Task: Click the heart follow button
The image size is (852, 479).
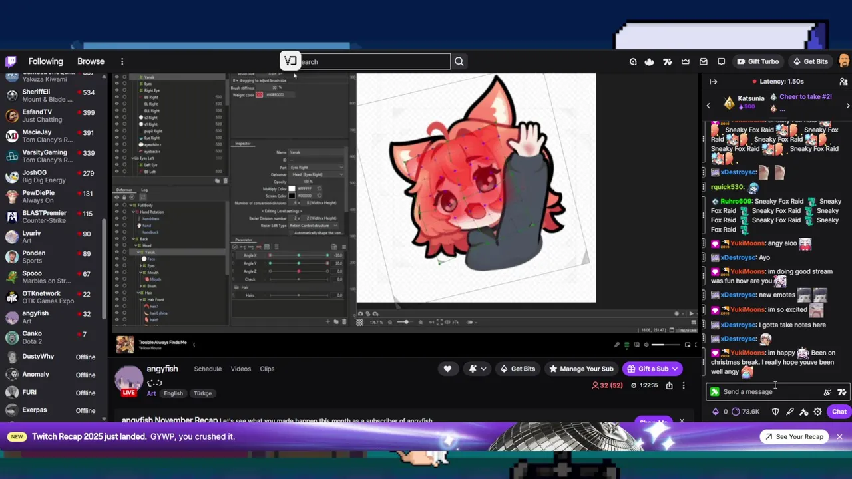Action: coord(447,369)
